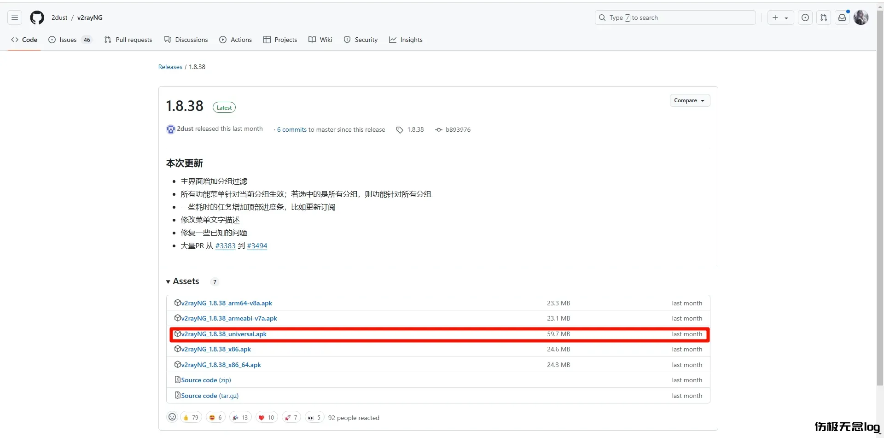Open the Compare dropdown

pos(690,100)
